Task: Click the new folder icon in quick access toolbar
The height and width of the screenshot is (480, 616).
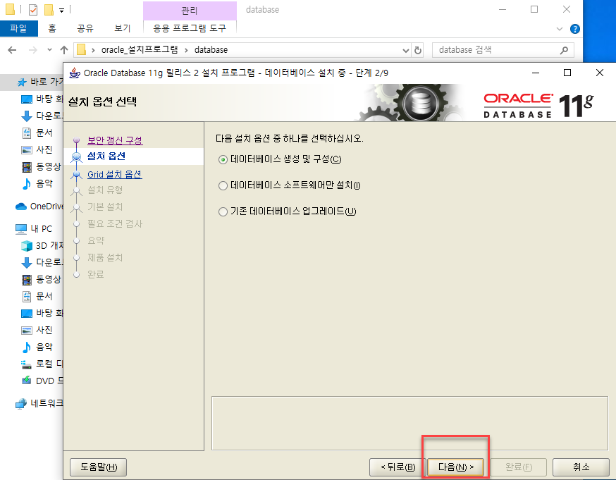Action: point(49,9)
